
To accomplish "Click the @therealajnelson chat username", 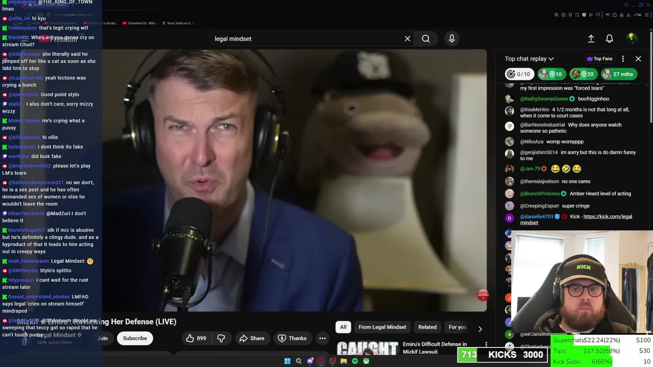I will (x=540, y=181).
